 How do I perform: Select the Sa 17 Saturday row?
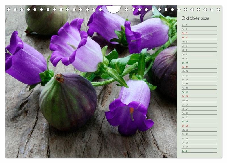(x=199, y=92)
